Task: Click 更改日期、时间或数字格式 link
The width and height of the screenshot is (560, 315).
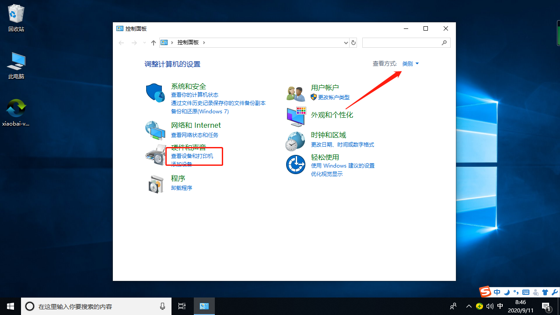Action: (343, 145)
